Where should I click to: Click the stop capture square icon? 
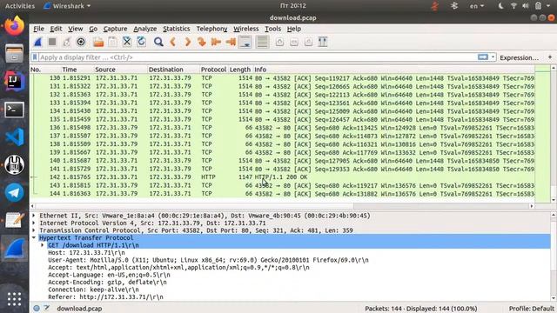pyautogui.click(x=52, y=42)
